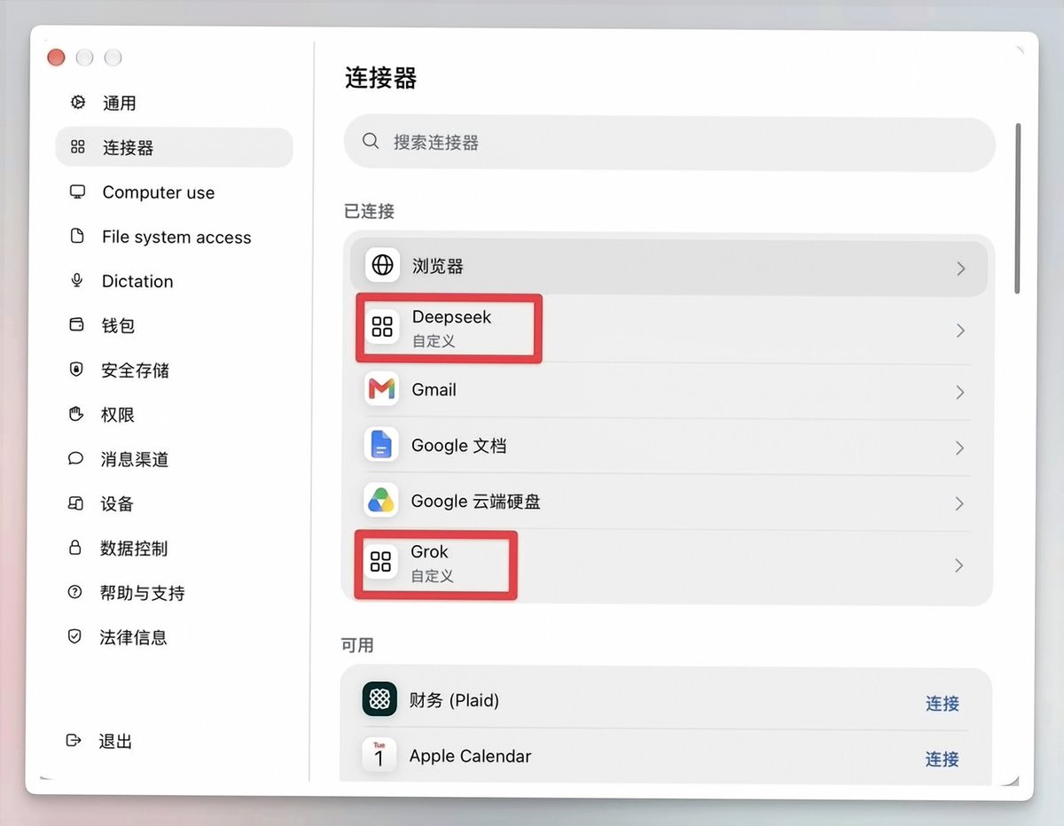Click the padlock icon beside 数据控制

[x=76, y=548]
